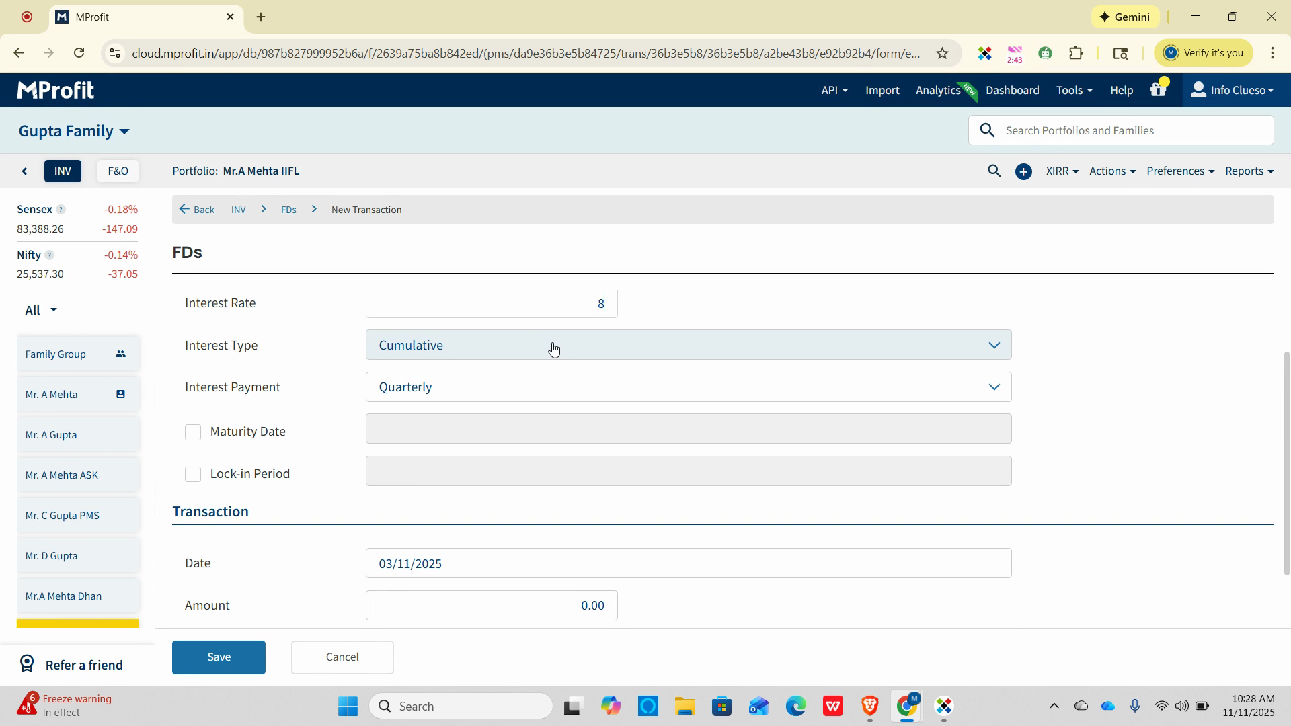Open the gift rewards icon
The height and width of the screenshot is (726, 1291).
(x=1158, y=89)
